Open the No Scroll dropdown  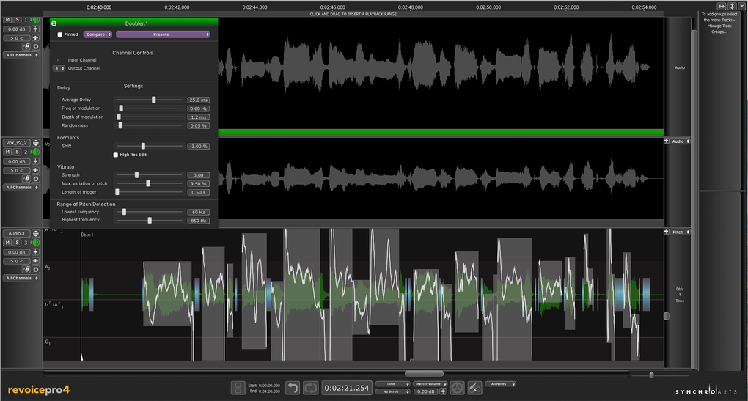coord(392,392)
